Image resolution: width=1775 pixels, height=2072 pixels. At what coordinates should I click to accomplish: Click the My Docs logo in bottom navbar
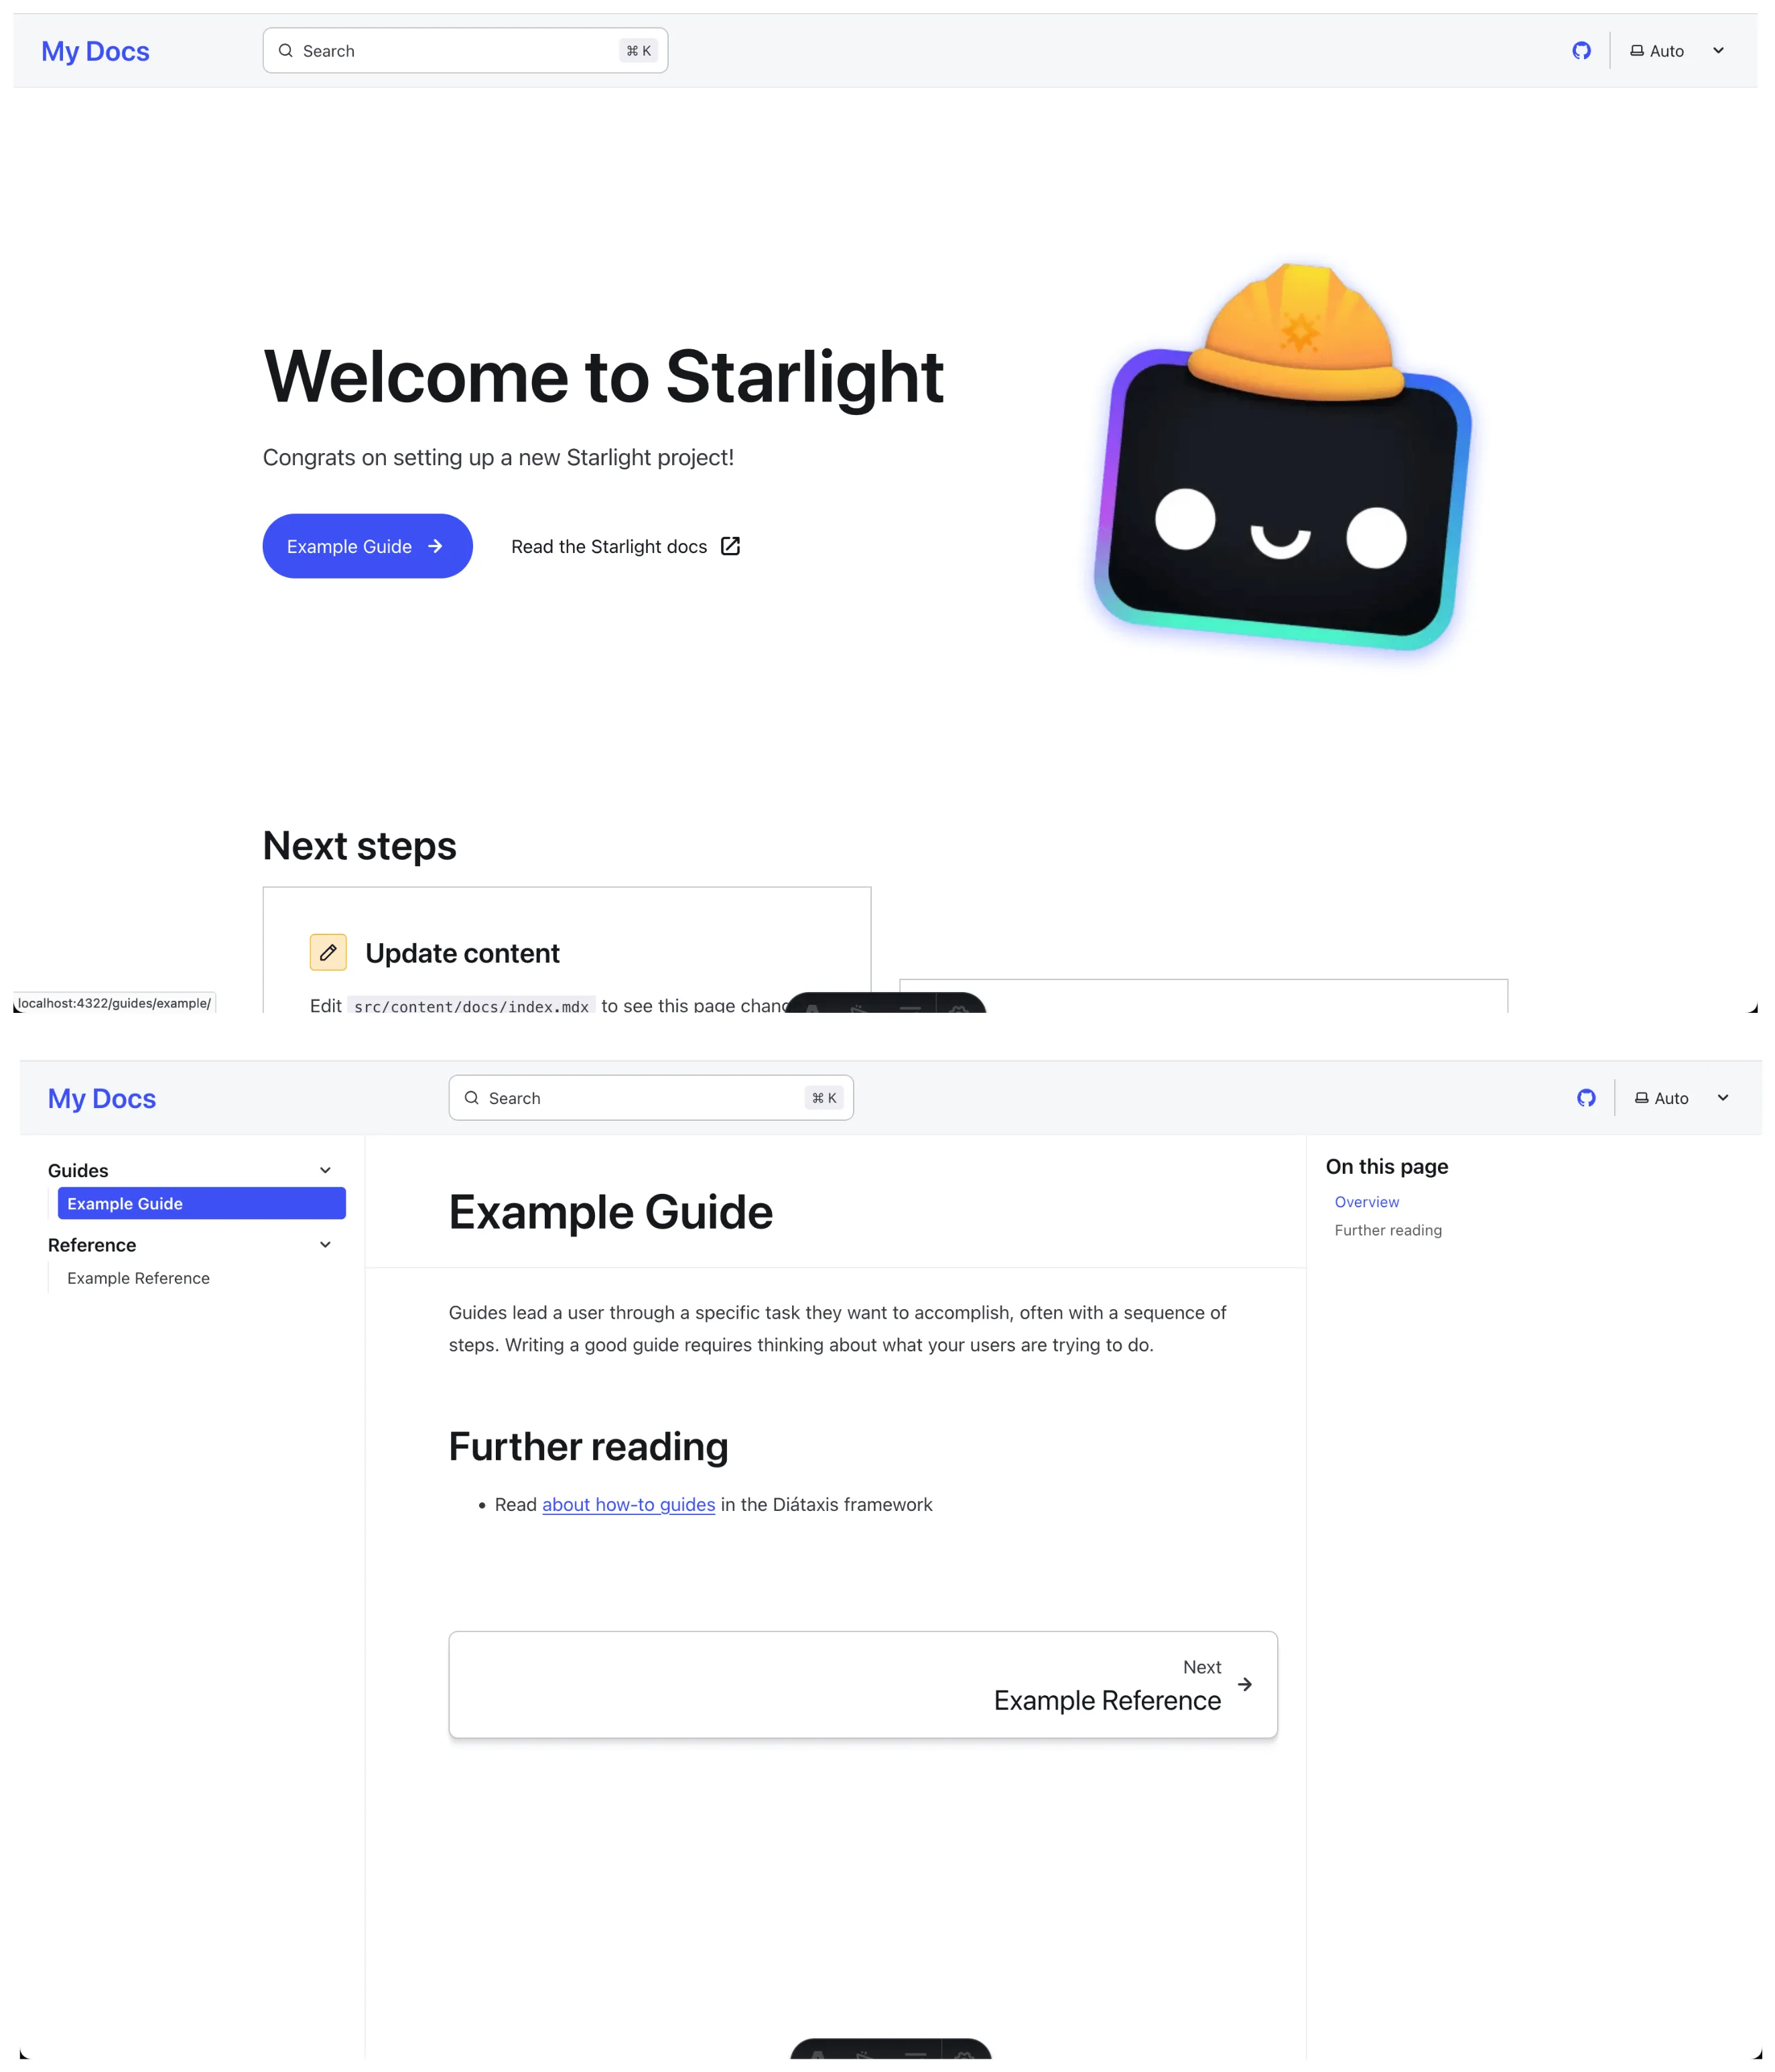[x=101, y=1097]
